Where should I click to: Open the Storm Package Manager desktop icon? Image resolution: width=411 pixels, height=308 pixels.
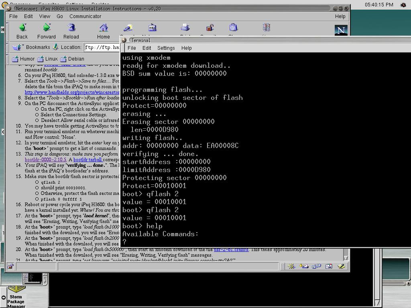tap(16, 296)
